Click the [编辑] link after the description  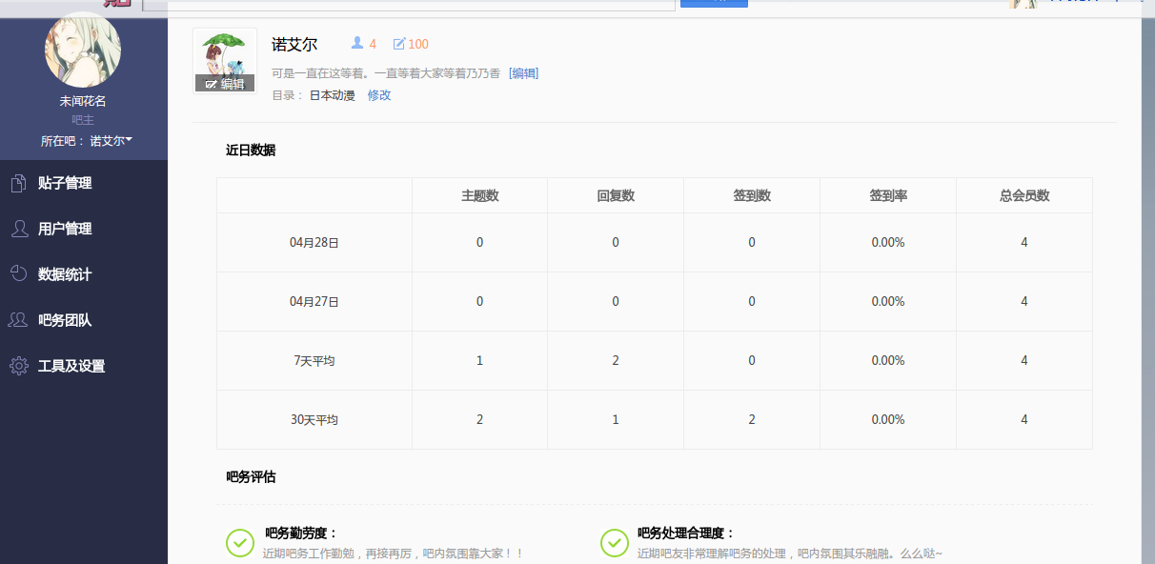(x=523, y=73)
